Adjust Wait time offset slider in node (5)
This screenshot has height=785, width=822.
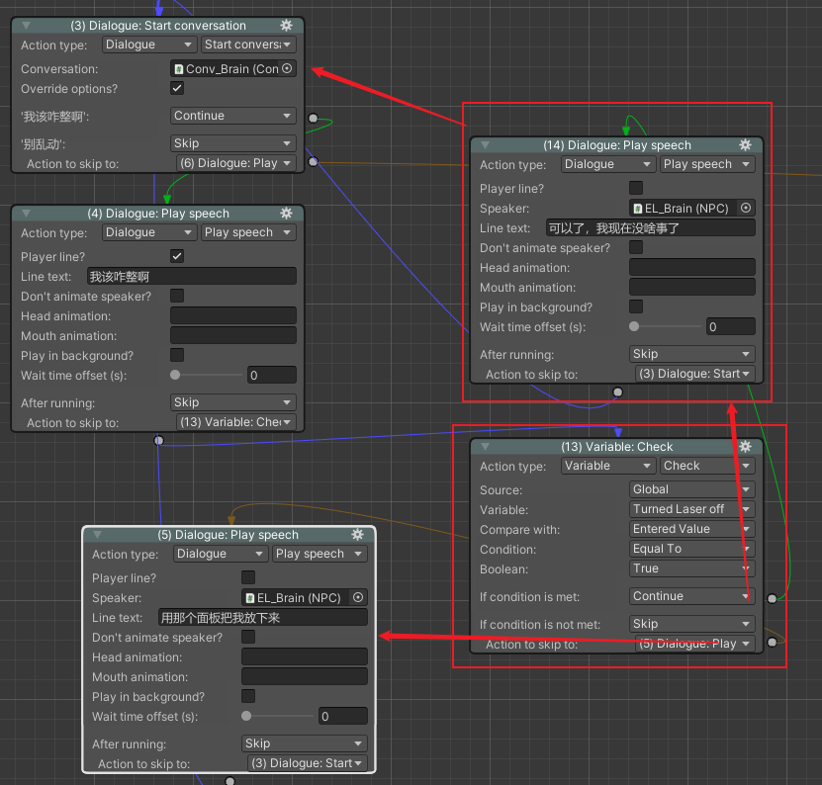279,716
